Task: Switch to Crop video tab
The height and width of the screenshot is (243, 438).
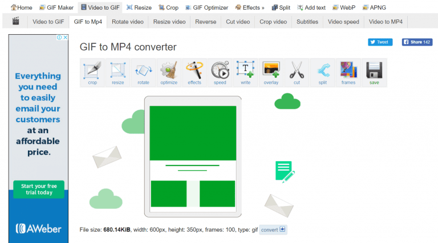Action: tap(273, 22)
